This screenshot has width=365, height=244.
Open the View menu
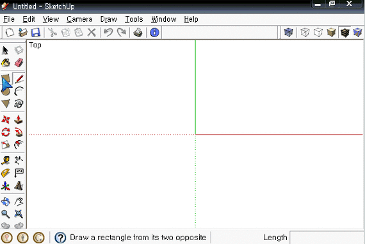[x=51, y=19]
